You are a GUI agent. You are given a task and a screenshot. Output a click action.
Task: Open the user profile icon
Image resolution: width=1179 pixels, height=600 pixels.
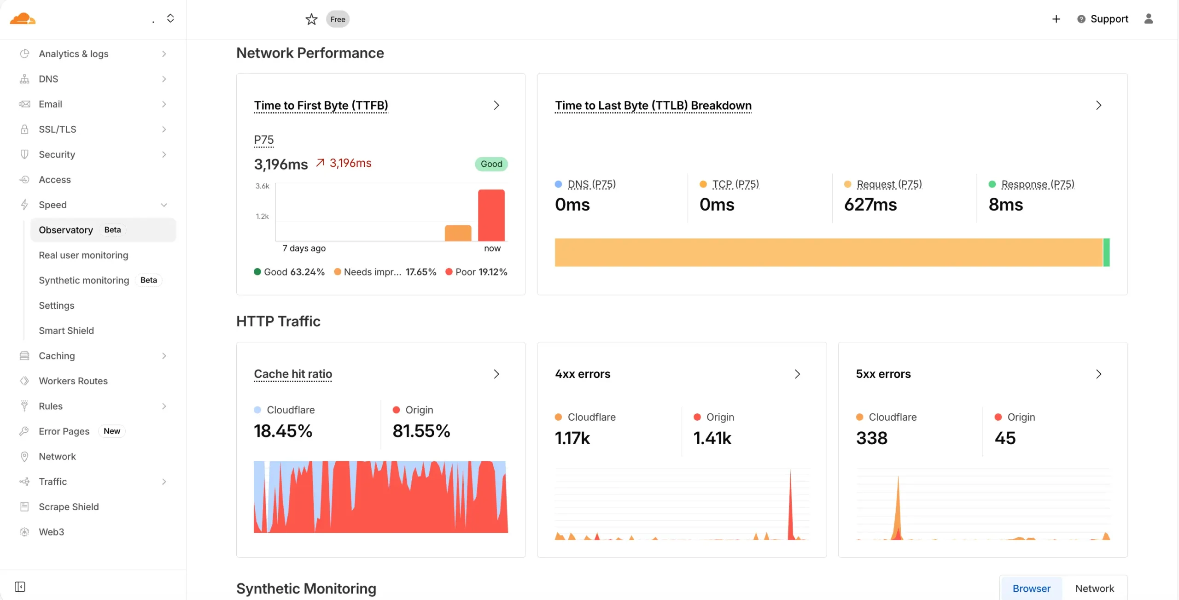point(1149,18)
